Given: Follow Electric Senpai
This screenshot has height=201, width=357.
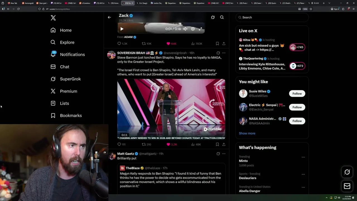Looking at the screenshot, I should pyautogui.click(x=297, y=107).
